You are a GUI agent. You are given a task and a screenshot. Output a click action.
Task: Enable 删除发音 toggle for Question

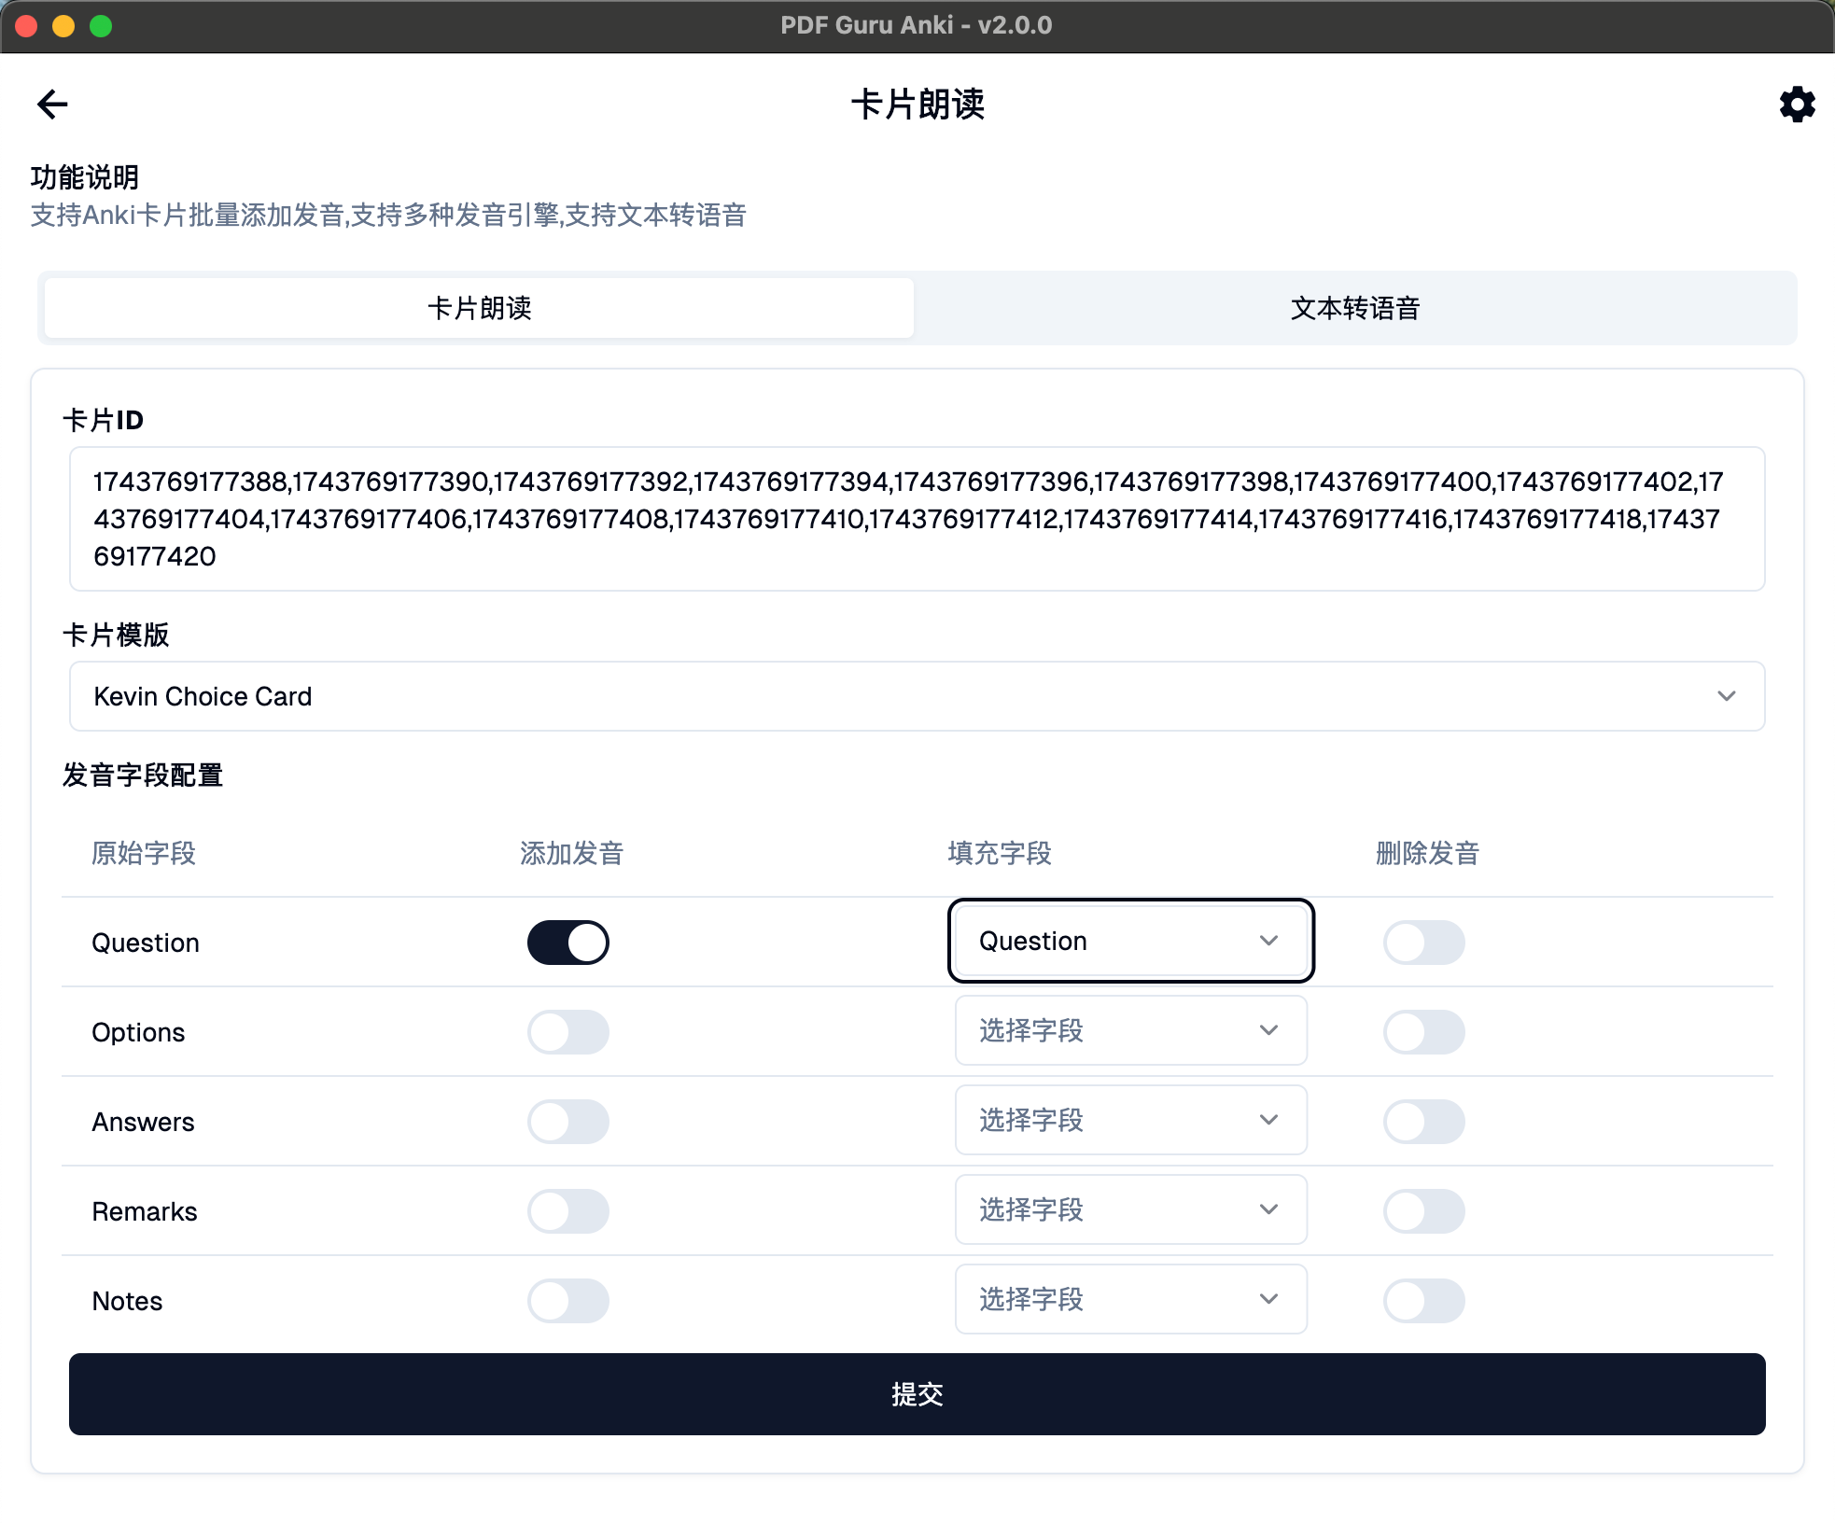click(1424, 943)
